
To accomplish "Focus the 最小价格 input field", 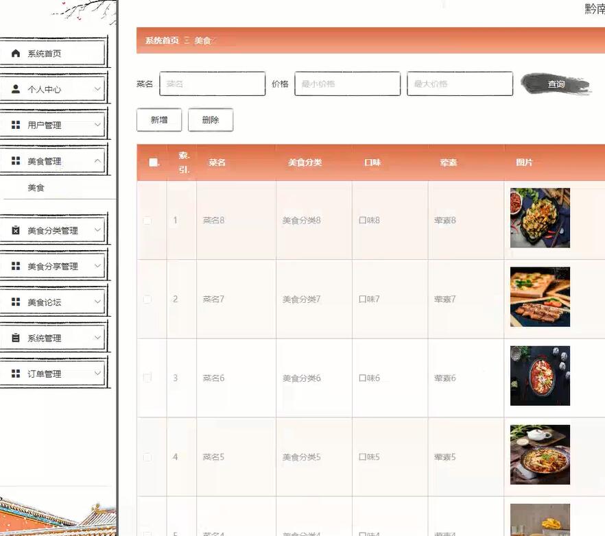I will tap(347, 84).
